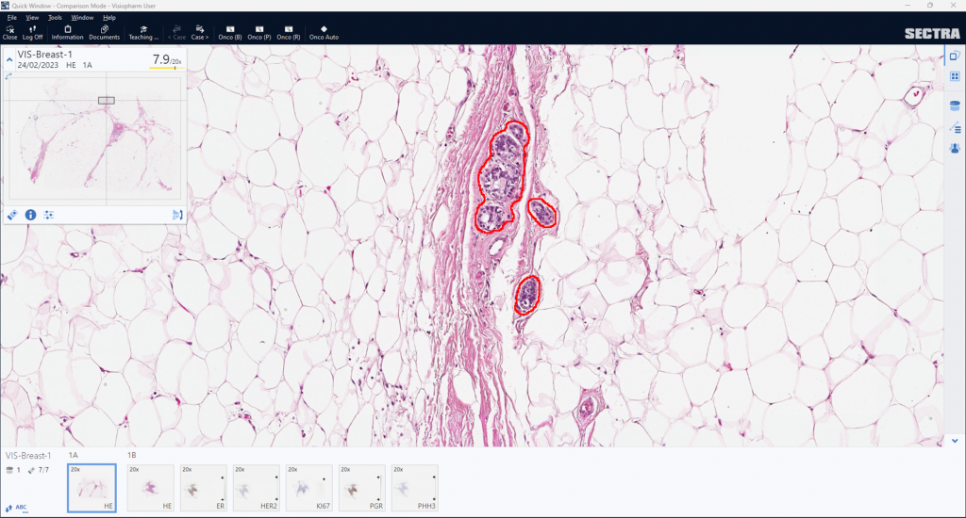The image size is (966, 518).
Task: Click the user icon in right sidebar
Action: pos(955,148)
